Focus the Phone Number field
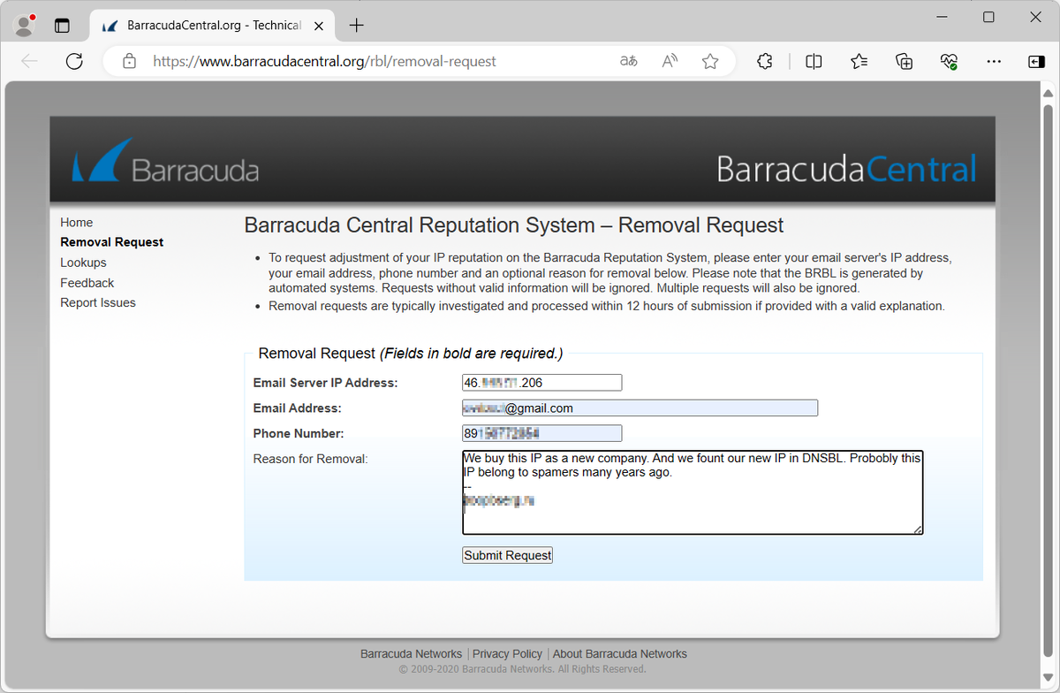The width and height of the screenshot is (1060, 693). (x=542, y=433)
